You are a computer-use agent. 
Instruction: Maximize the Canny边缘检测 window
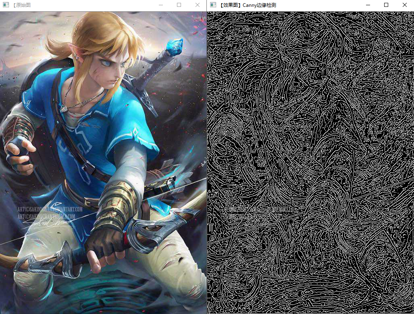pyautogui.click(x=386, y=5)
